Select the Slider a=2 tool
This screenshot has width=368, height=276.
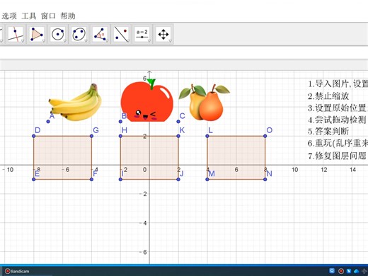[x=142, y=34]
